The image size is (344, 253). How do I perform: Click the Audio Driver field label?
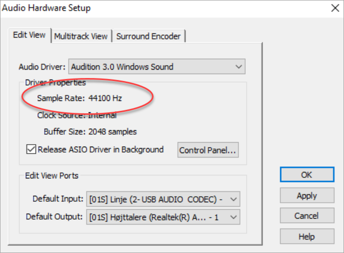[42, 67]
